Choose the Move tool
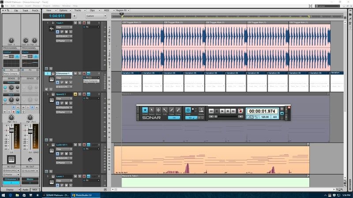Image resolution: width=353 pixels, height=198 pixels. click(158, 110)
